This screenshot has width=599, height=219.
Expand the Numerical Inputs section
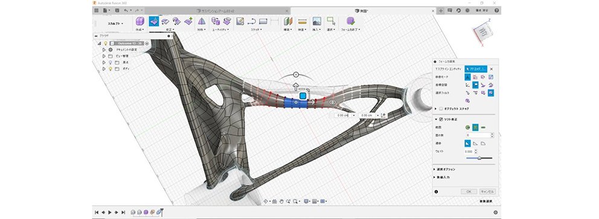443,177
